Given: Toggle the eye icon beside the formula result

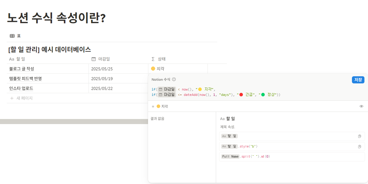Looking at the screenshot, I should click(x=361, y=106).
